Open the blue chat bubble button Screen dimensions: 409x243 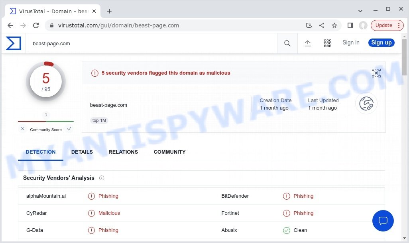(x=383, y=221)
